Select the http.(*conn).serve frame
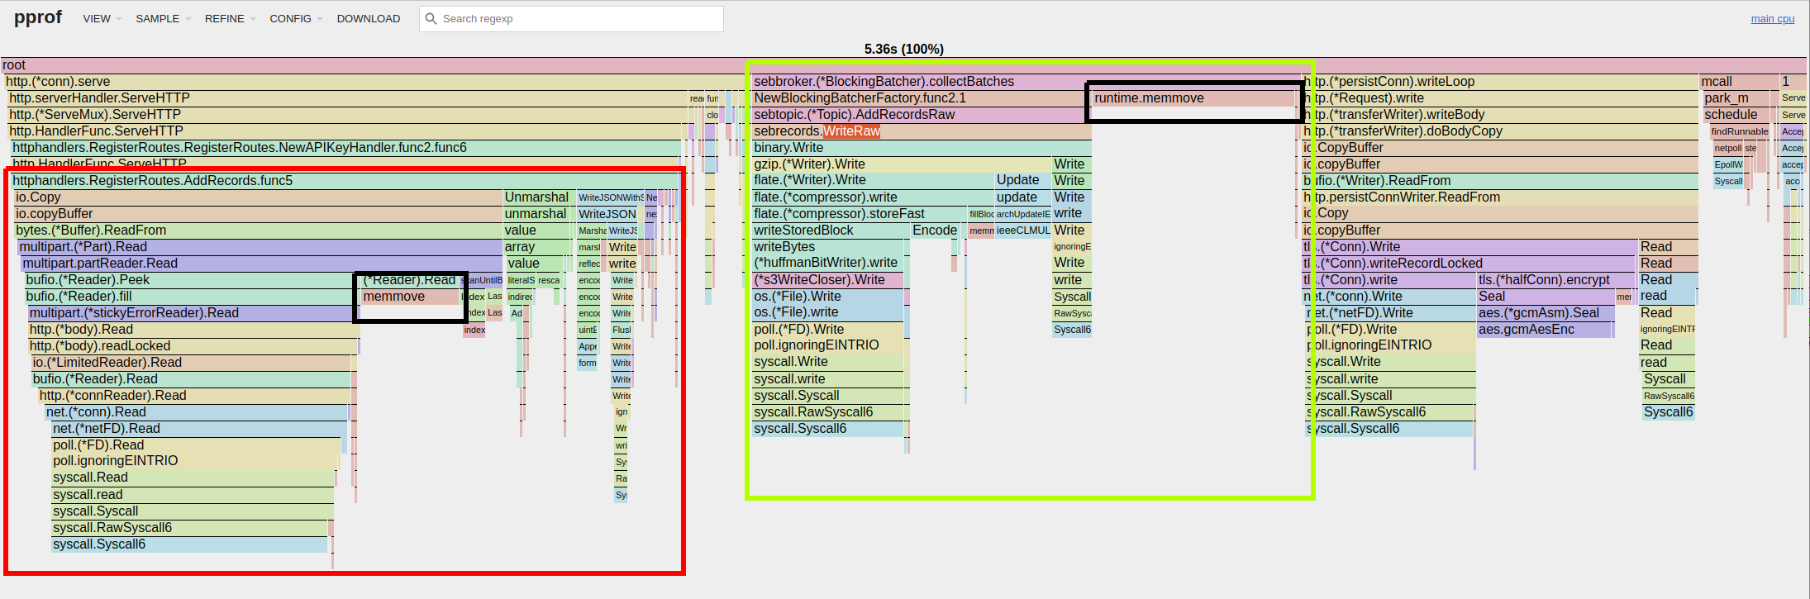Image resolution: width=1810 pixels, height=599 pixels. point(375,82)
